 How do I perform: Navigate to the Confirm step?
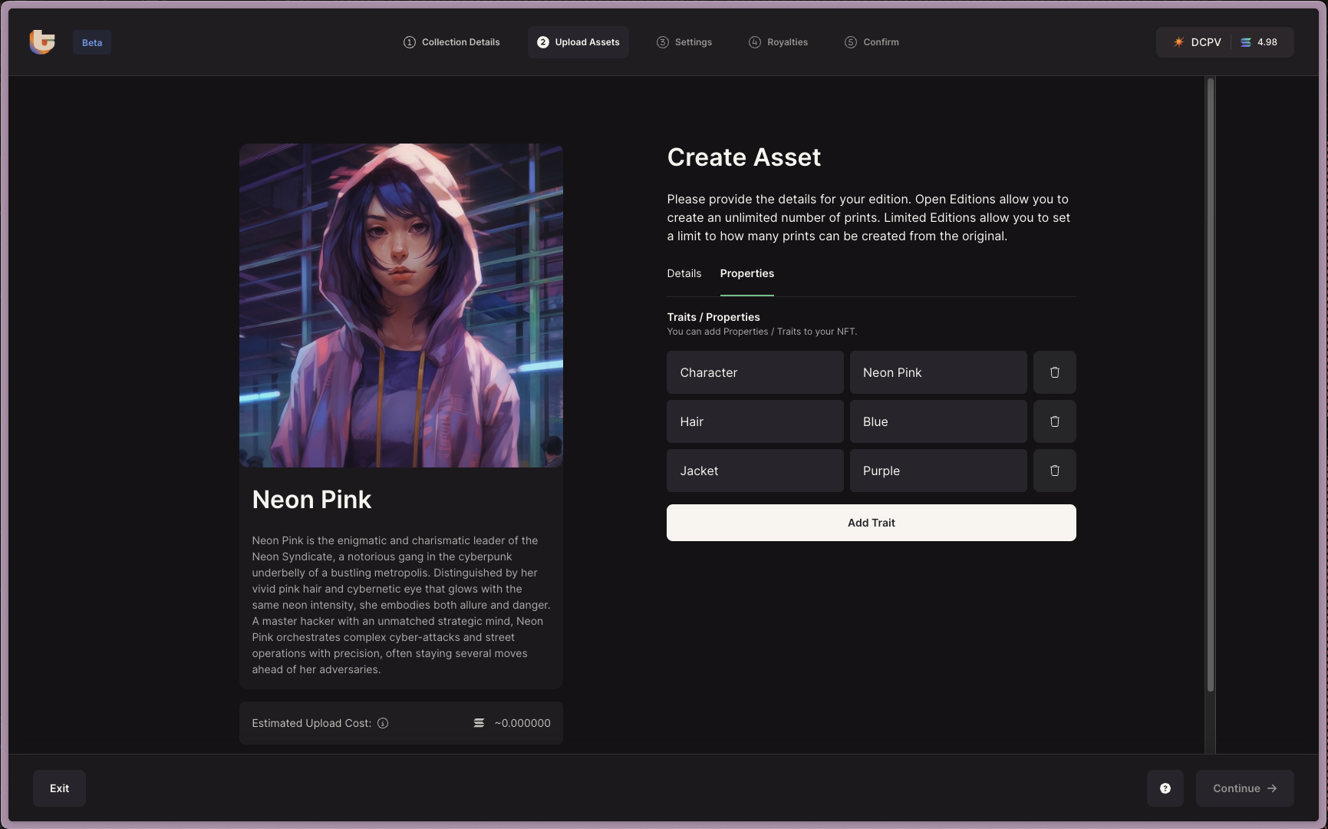click(872, 42)
